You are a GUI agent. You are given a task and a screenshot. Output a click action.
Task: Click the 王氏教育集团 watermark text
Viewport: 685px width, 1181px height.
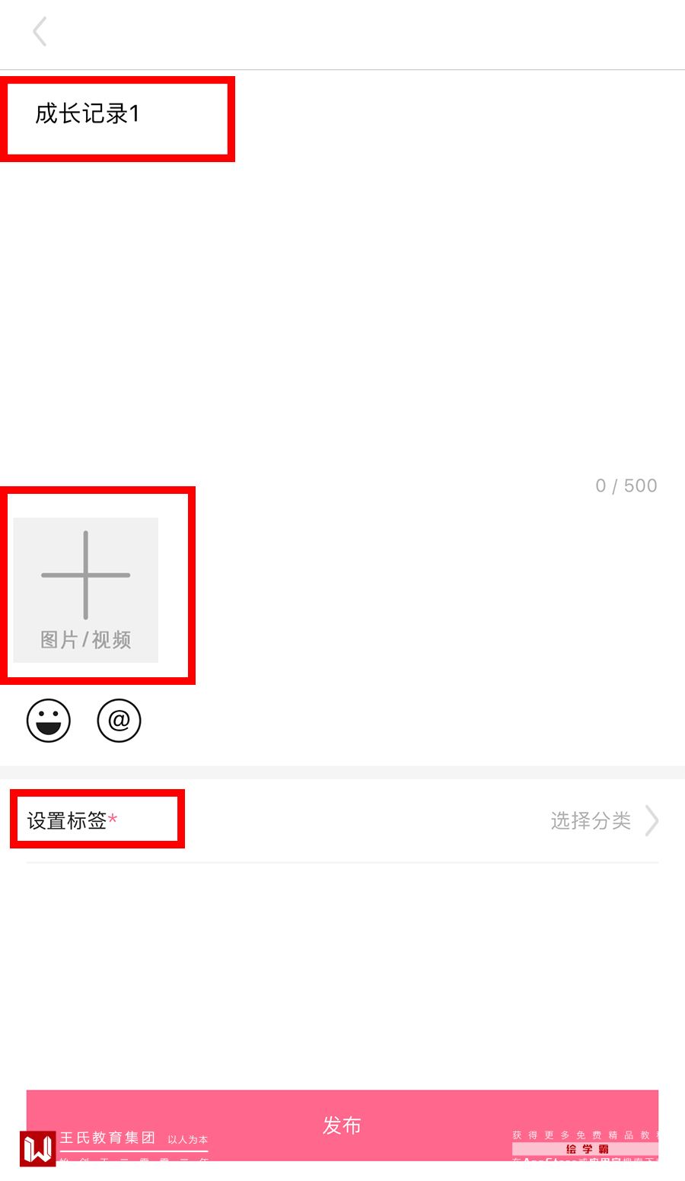[x=107, y=1138]
